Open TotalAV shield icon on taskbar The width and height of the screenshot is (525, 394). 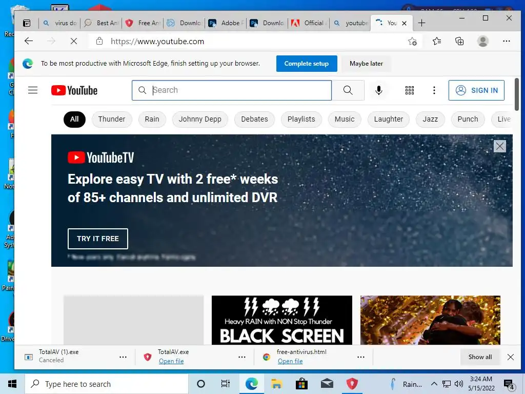[352, 384]
